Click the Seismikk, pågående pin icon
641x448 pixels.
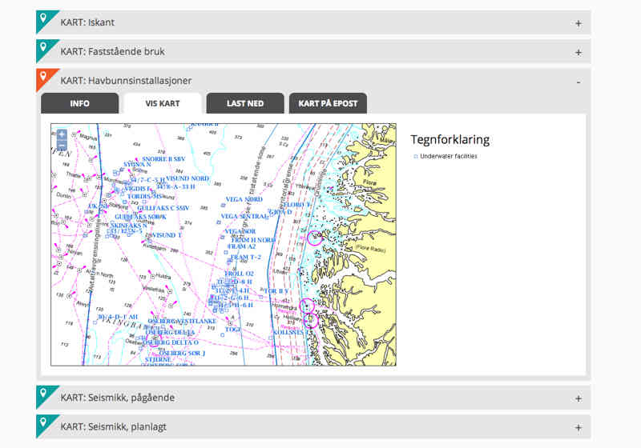coord(46,395)
